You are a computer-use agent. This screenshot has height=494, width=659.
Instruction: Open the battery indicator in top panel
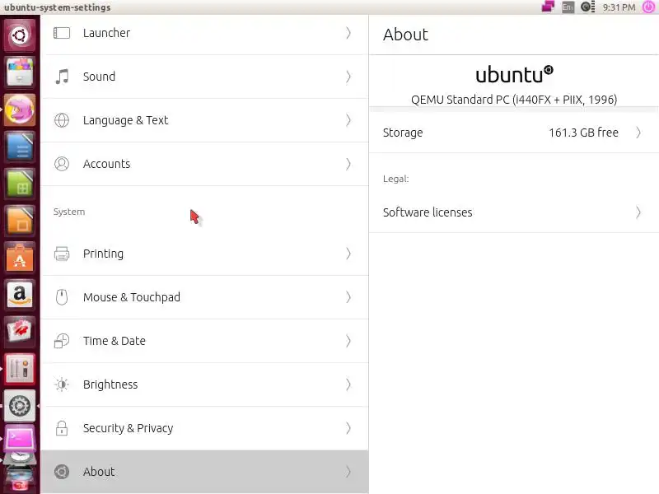(587, 7)
